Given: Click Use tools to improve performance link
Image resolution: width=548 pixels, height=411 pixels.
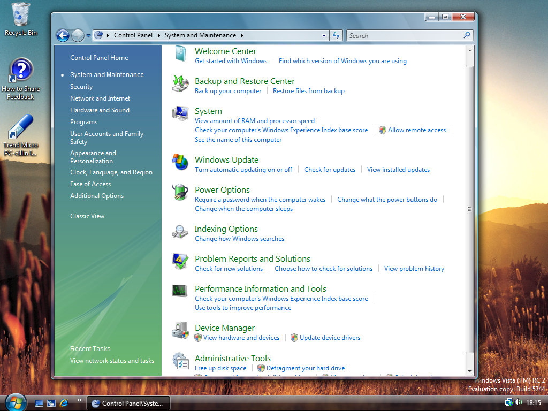Looking at the screenshot, I should tap(243, 308).
